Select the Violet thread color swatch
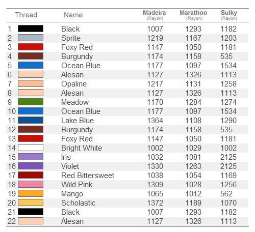This screenshot has width=255, height=232. click(31, 166)
